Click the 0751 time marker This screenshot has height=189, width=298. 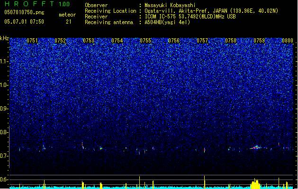[x=32, y=41]
